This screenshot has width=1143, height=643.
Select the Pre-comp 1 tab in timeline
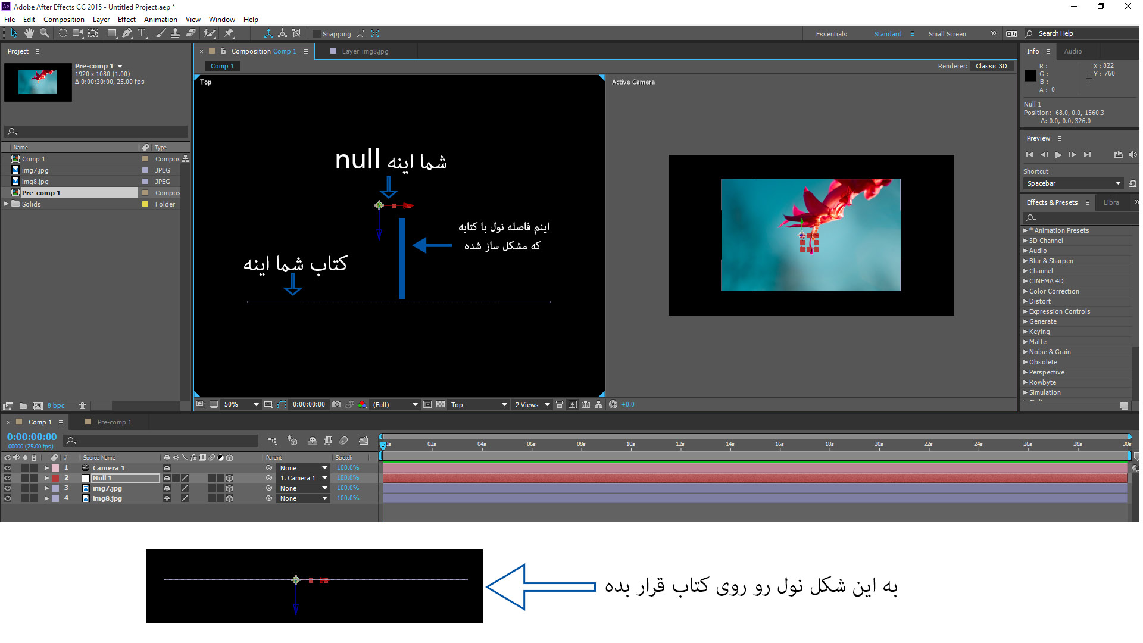(x=113, y=422)
